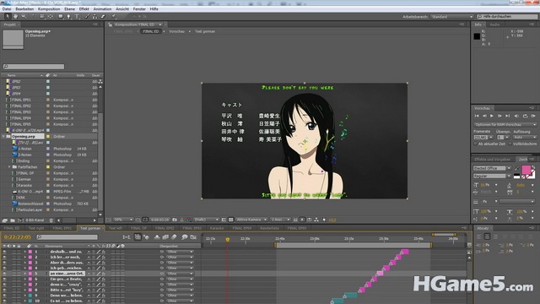Open the Aktive Kamera dropdown
The height and width of the screenshot is (304, 540).
(251, 220)
